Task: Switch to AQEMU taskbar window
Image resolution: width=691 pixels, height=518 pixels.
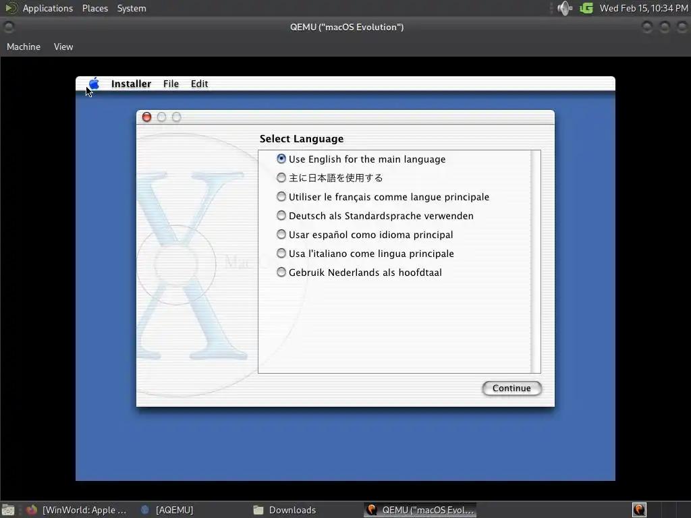Action: (x=167, y=510)
